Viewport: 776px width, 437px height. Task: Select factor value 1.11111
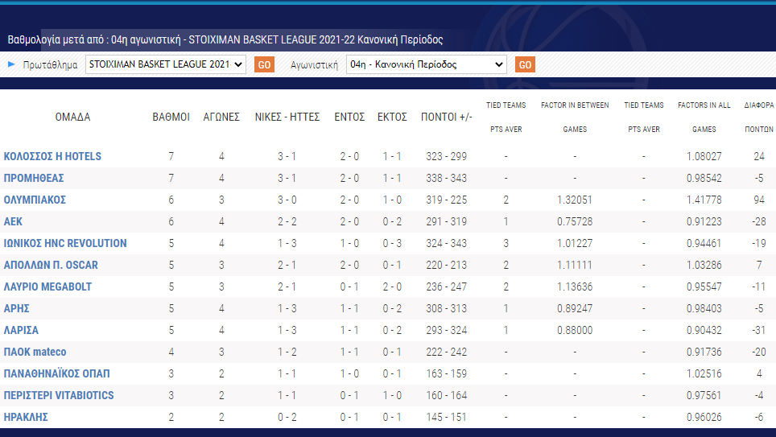[575, 266]
